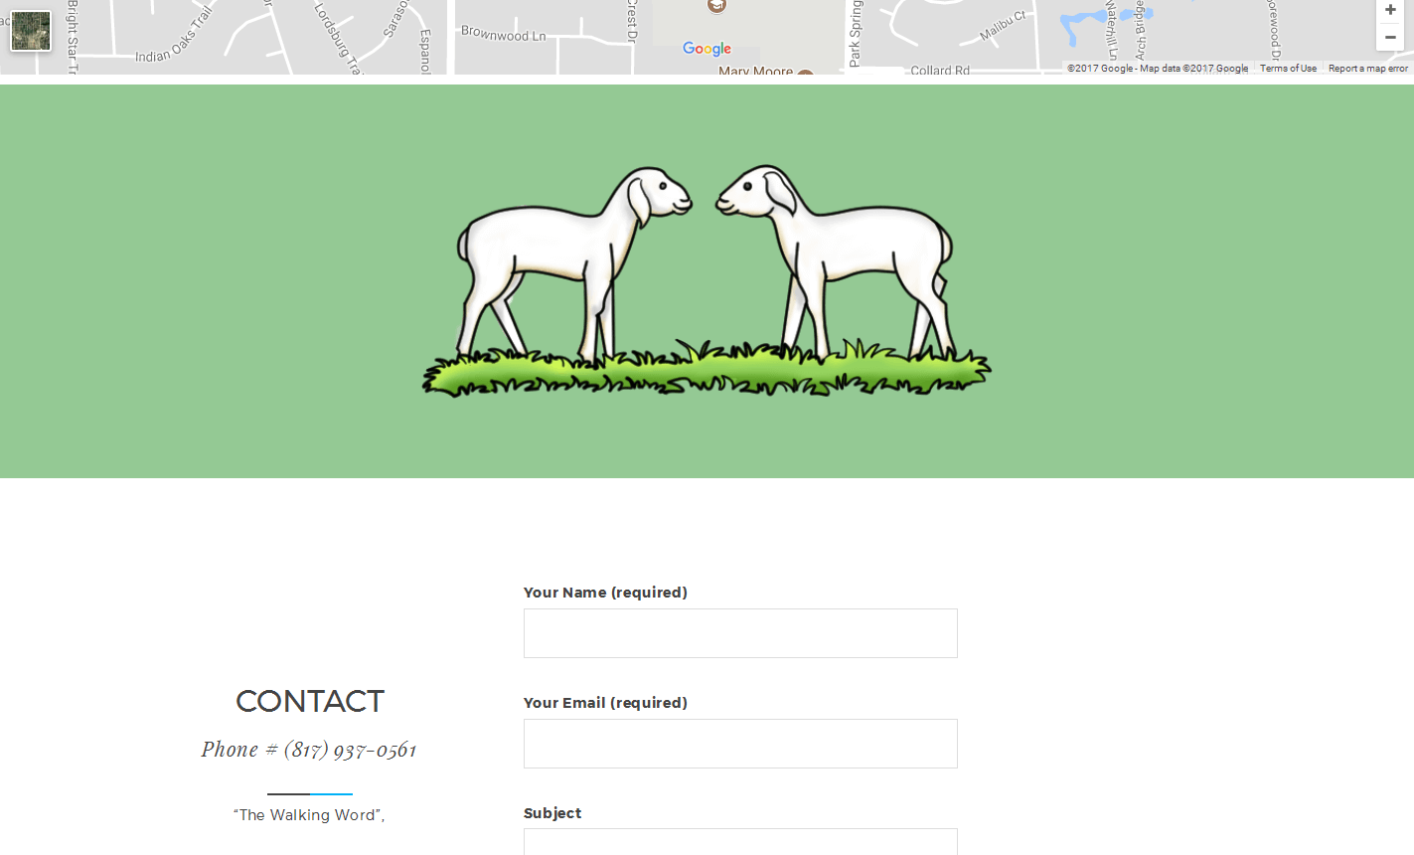Viewport: 1414px width, 855px height.
Task: Click the blue pond on the map
Action: tap(1083, 26)
